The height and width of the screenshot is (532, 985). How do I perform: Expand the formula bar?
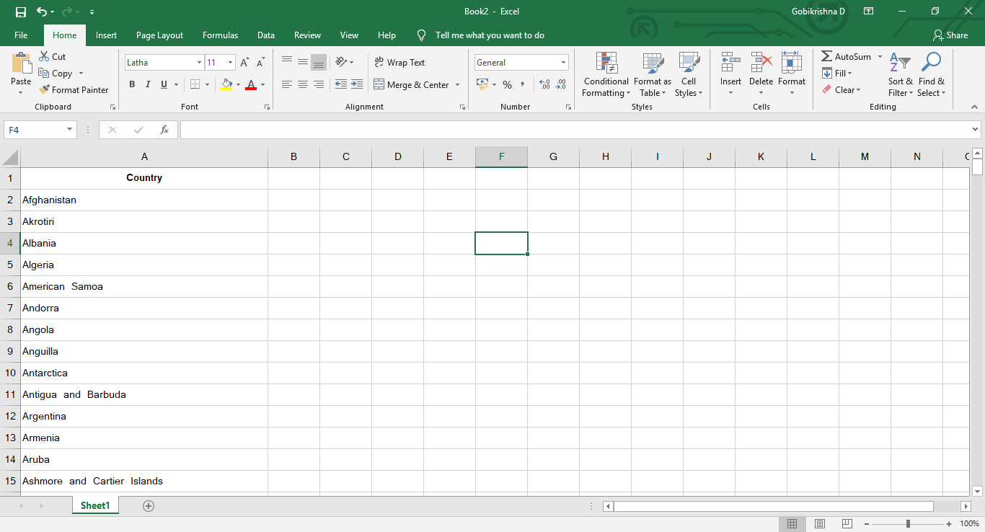tap(976, 130)
